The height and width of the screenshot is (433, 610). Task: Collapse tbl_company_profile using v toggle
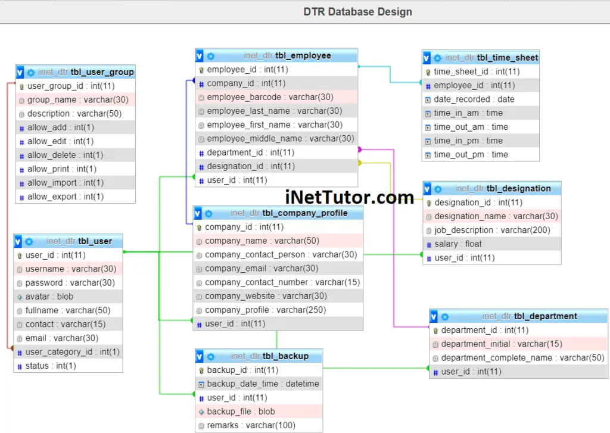coord(198,214)
